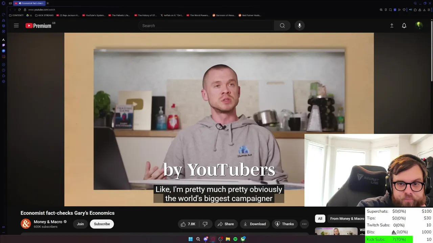Open browser zoom magnifier in toolbar
The height and width of the screenshot is (243, 433).
(381, 10)
